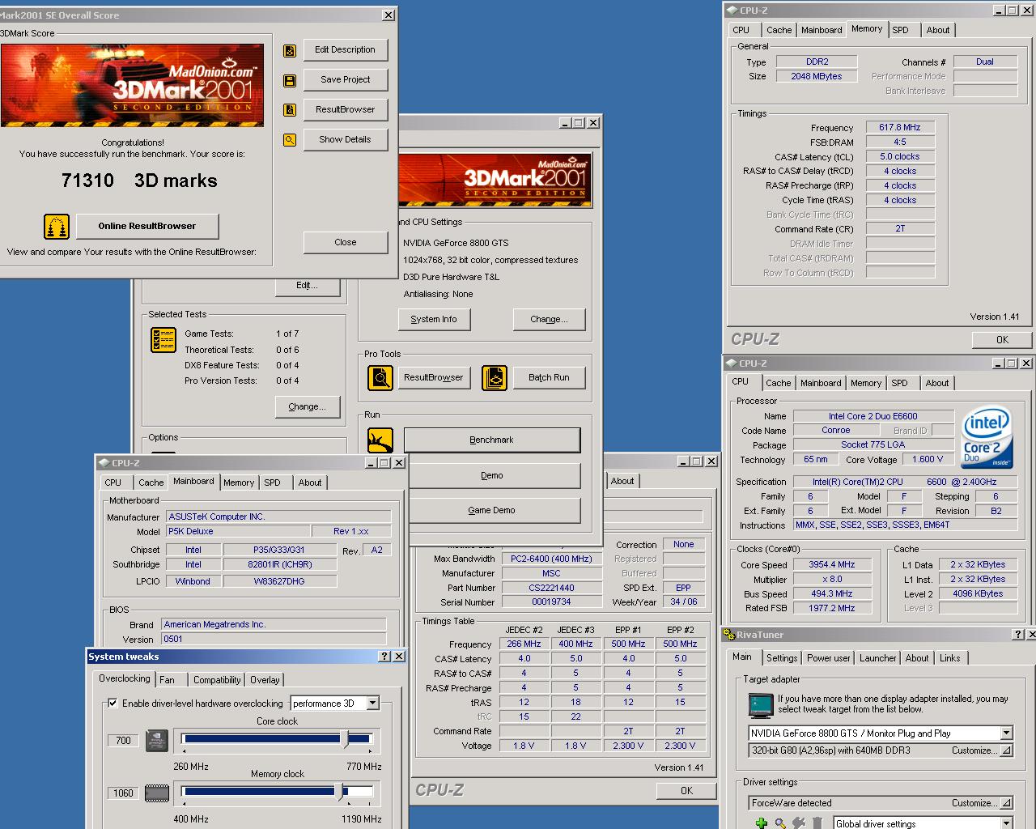Click Change under Selected Tests
Viewport: 1036px width, 829px height.
point(307,406)
